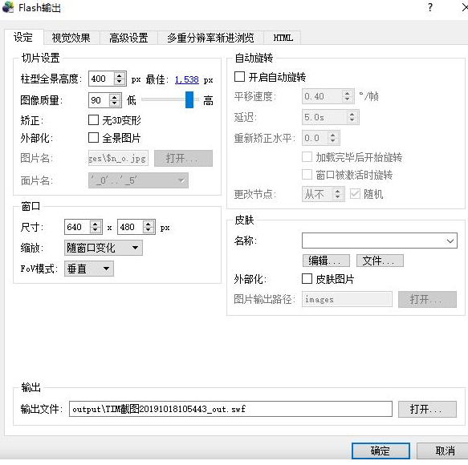Open the 高级设置 tab
468x465 pixels.
(128, 38)
